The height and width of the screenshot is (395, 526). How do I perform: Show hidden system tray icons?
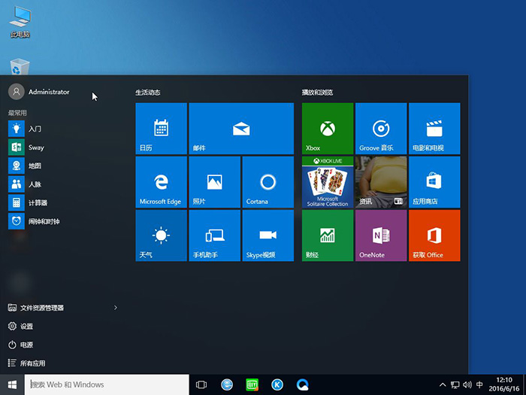(443, 384)
